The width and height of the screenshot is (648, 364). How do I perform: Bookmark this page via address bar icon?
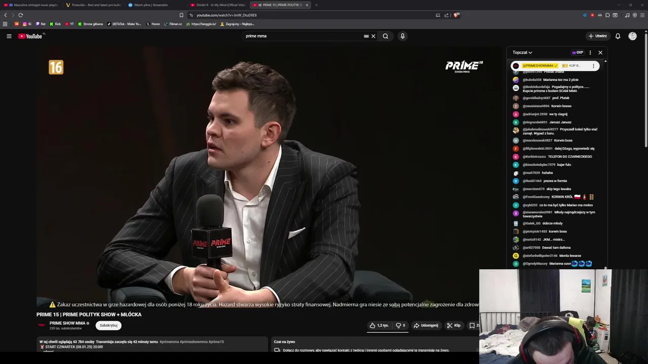[x=181, y=15]
